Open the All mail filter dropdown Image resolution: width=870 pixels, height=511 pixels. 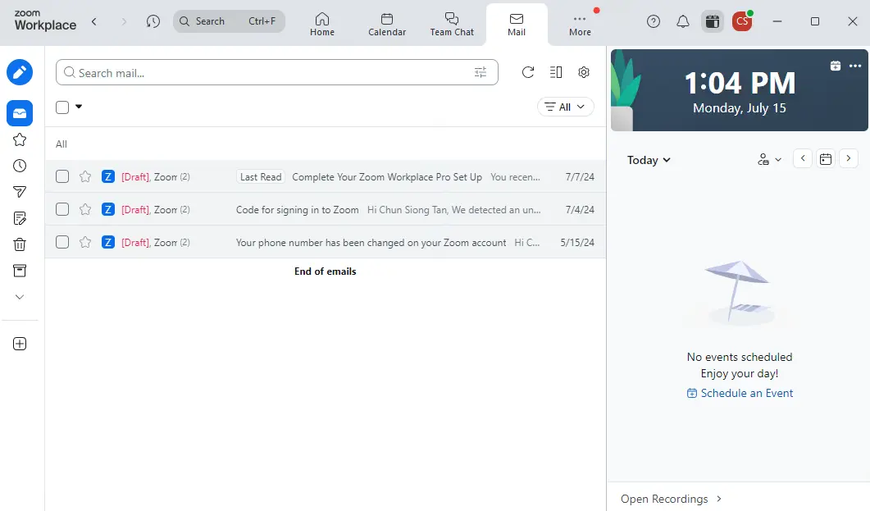[x=565, y=107]
